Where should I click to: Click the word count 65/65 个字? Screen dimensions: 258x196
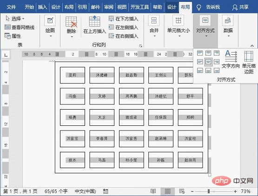point(56,191)
